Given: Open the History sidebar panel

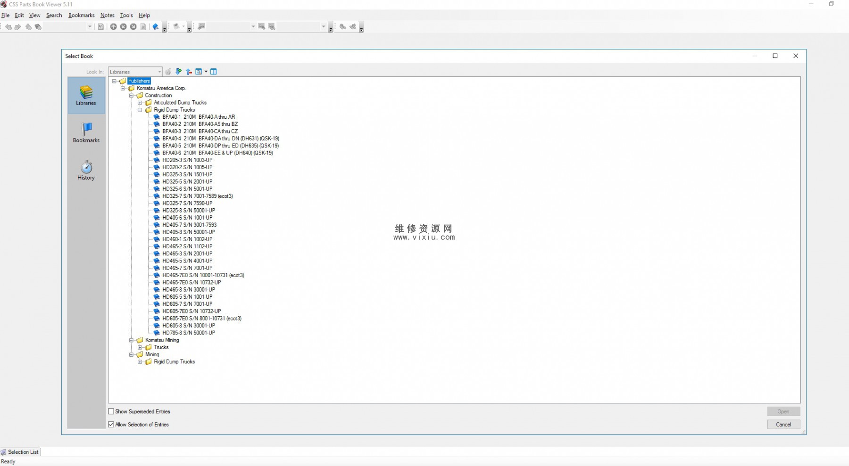Looking at the screenshot, I should pos(86,170).
